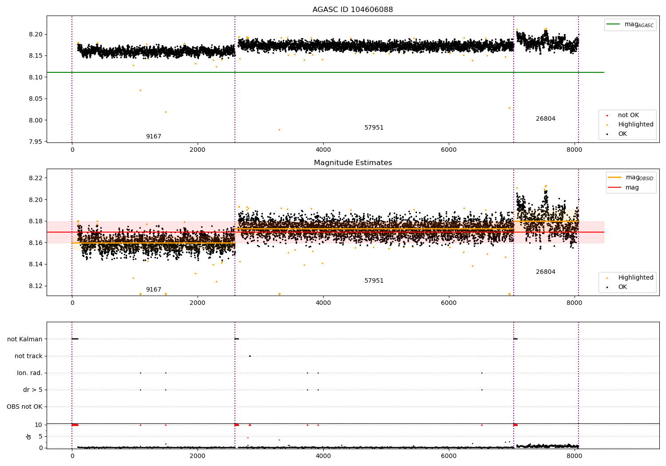Image resolution: width=666 pixels, height=466 pixels.
Task: Click OBSID label 9167 in the top plot
Action: point(154,137)
